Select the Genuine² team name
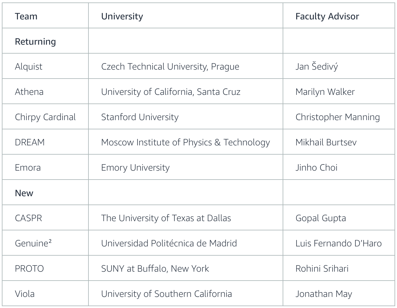Viewport: 397px width, 308px height. point(33,243)
